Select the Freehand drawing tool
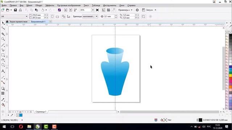232x130 pixels. click(3, 45)
